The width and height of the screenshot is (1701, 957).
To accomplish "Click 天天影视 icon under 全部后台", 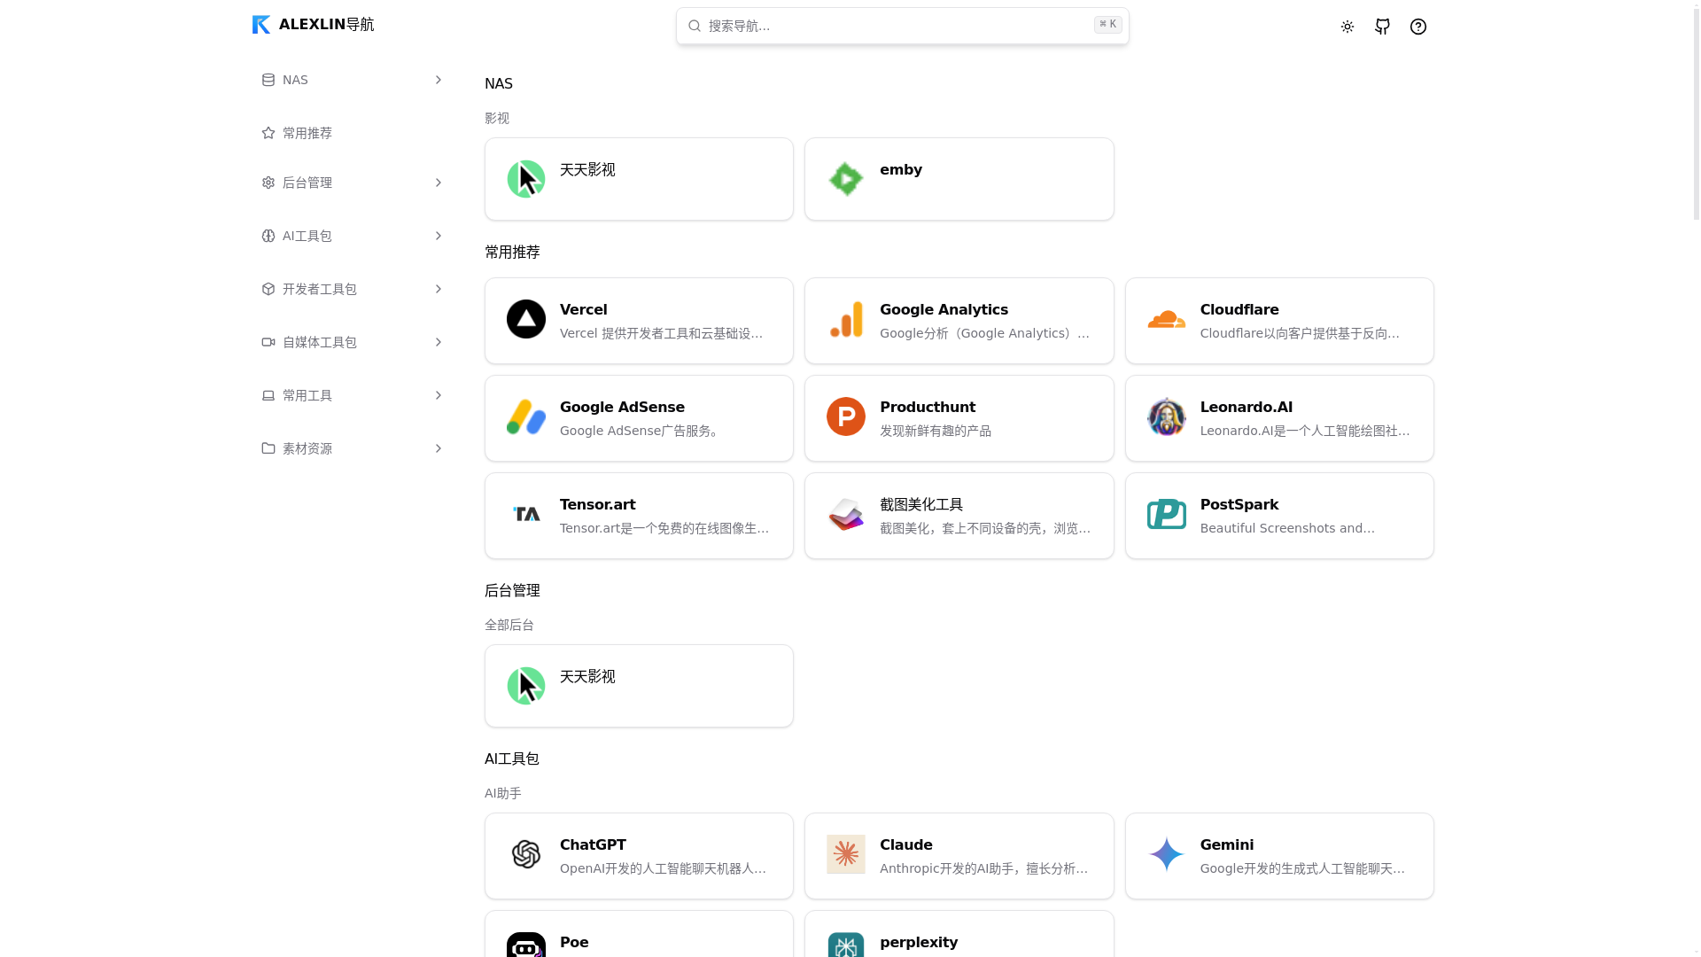I will point(526,686).
